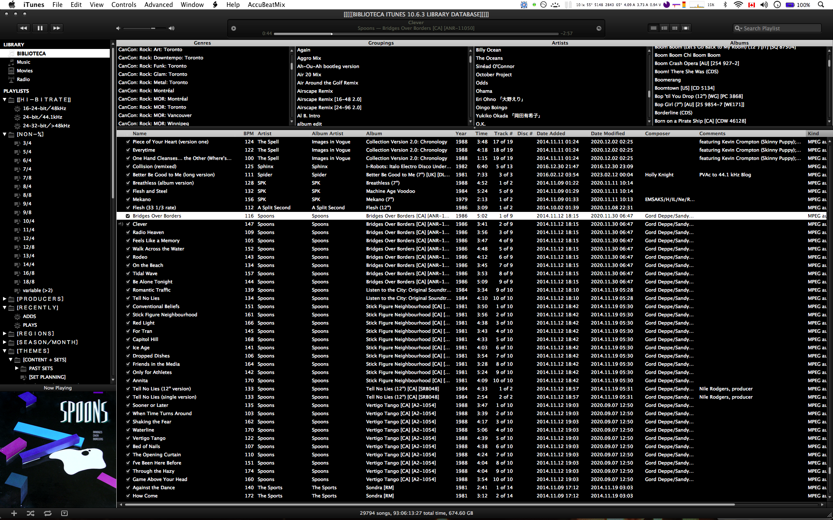Open the 3/4 playlist
833x520 pixels.
27,143
